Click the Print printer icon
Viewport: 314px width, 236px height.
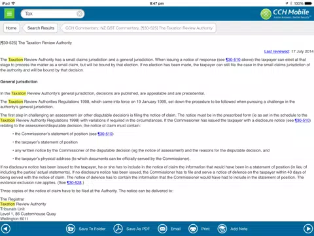coord(193,229)
